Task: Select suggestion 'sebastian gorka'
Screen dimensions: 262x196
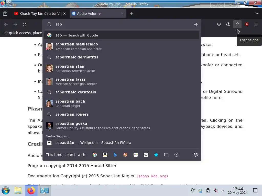Action: pyautogui.click(x=122, y=126)
